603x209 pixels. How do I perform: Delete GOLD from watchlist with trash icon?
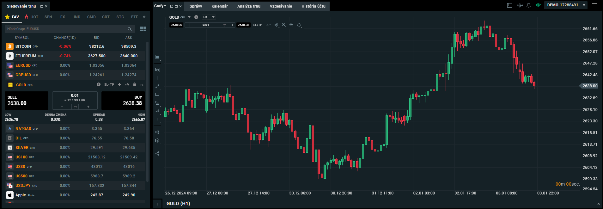click(x=135, y=84)
